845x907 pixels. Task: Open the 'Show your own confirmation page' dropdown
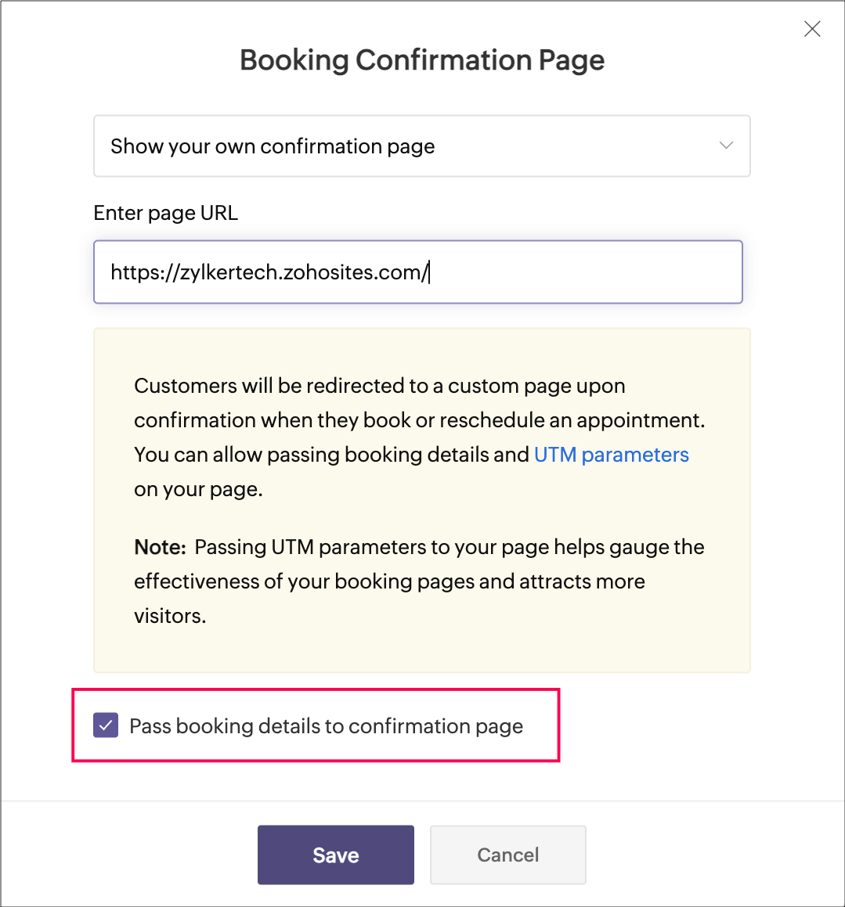click(421, 146)
